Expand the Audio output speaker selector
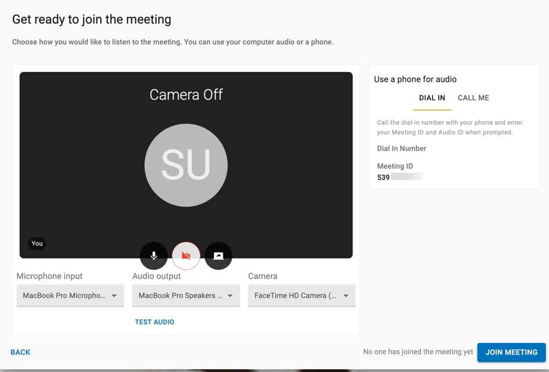 (186, 296)
